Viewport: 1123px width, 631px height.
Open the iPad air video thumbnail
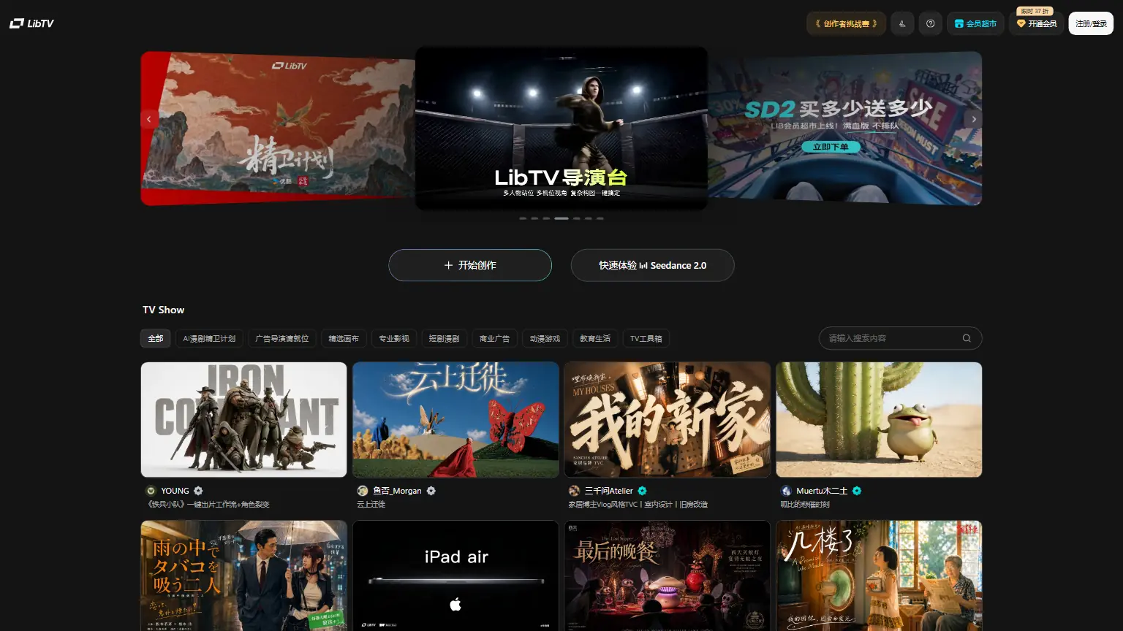(x=455, y=575)
